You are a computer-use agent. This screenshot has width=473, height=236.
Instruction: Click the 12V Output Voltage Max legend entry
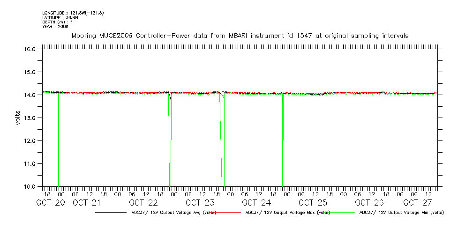point(287,213)
